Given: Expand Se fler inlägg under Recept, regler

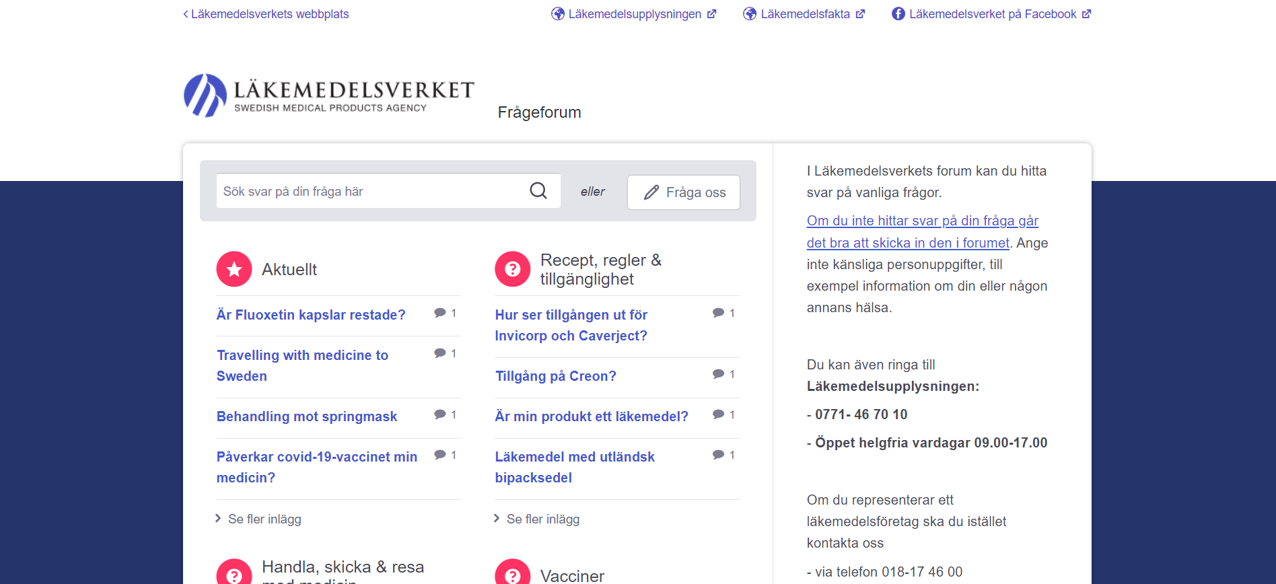Looking at the screenshot, I should (542, 519).
